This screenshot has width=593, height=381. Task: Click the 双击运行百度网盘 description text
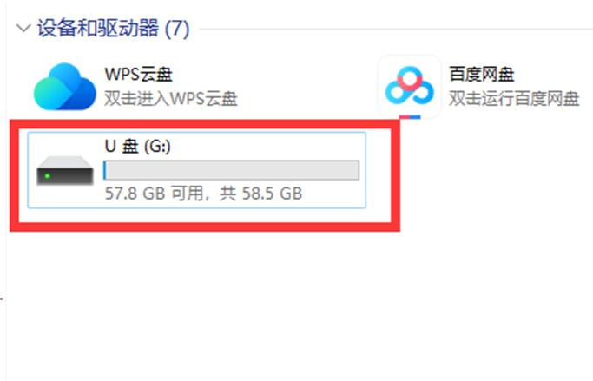click(514, 99)
